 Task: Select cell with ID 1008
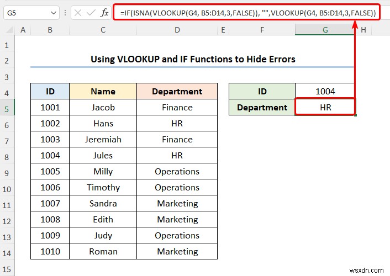[x=50, y=219]
